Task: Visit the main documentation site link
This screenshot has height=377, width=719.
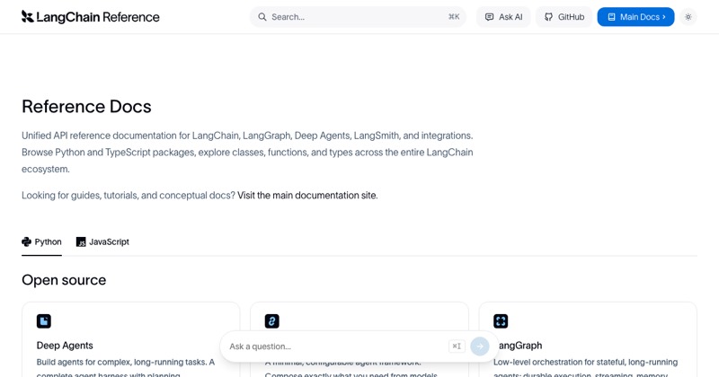Action: click(307, 195)
